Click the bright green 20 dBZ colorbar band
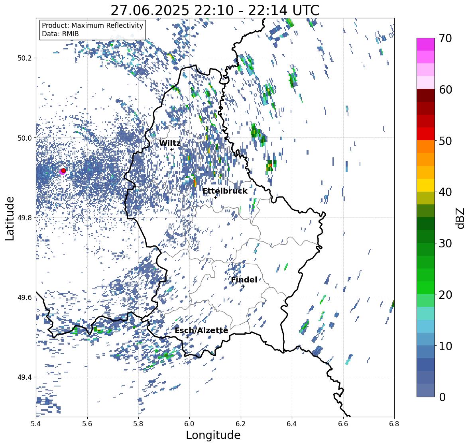470x445 pixels. [x=426, y=288]
